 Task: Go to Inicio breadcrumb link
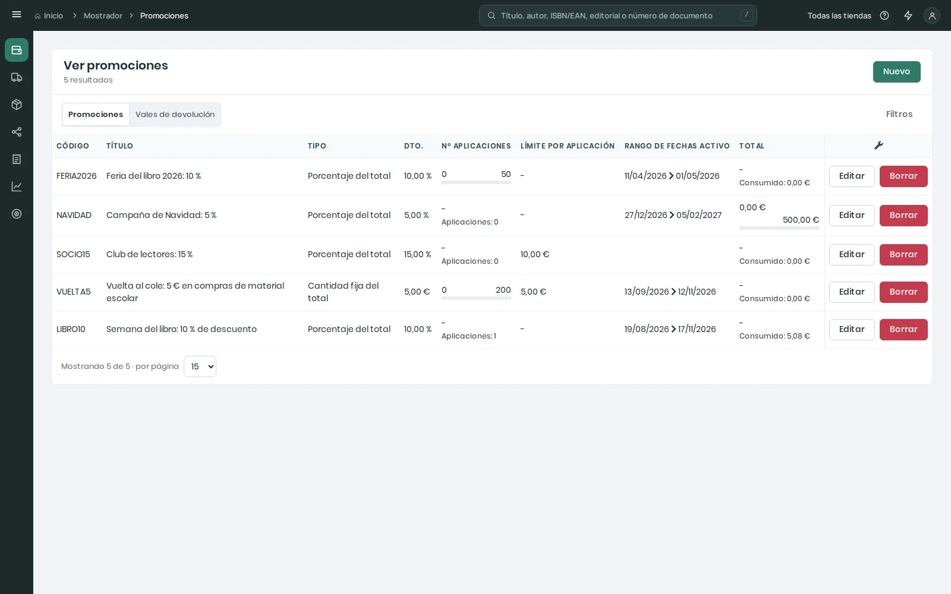[x=53, y=15]
